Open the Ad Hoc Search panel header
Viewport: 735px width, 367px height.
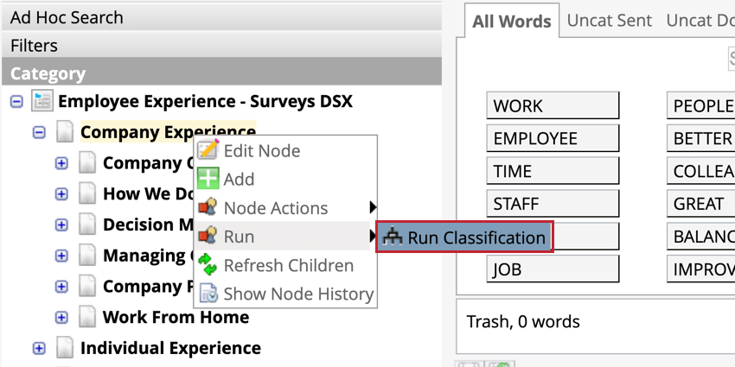221,17
